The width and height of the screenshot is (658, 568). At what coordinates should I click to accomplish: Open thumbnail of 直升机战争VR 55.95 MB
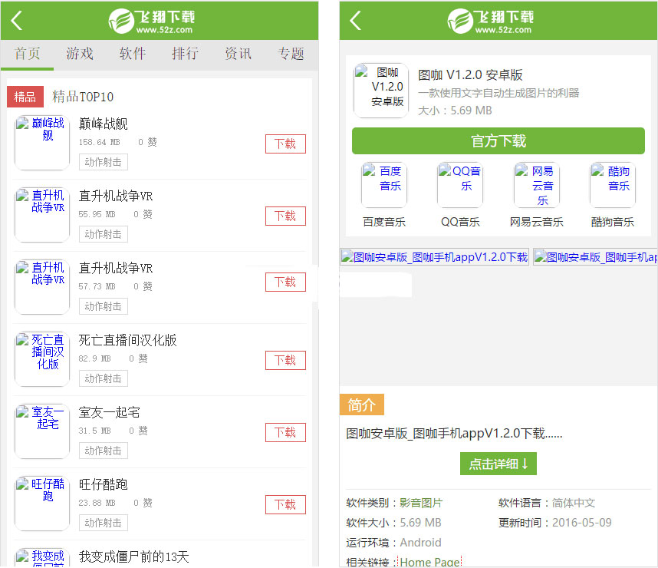click(x=42, y=215)
